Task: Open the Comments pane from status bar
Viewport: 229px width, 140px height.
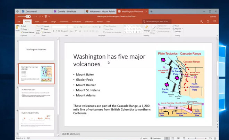Action: [x=156, y=138]
